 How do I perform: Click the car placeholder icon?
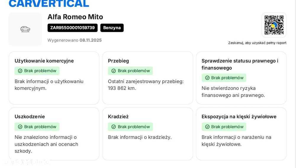[x=25, y=29]
